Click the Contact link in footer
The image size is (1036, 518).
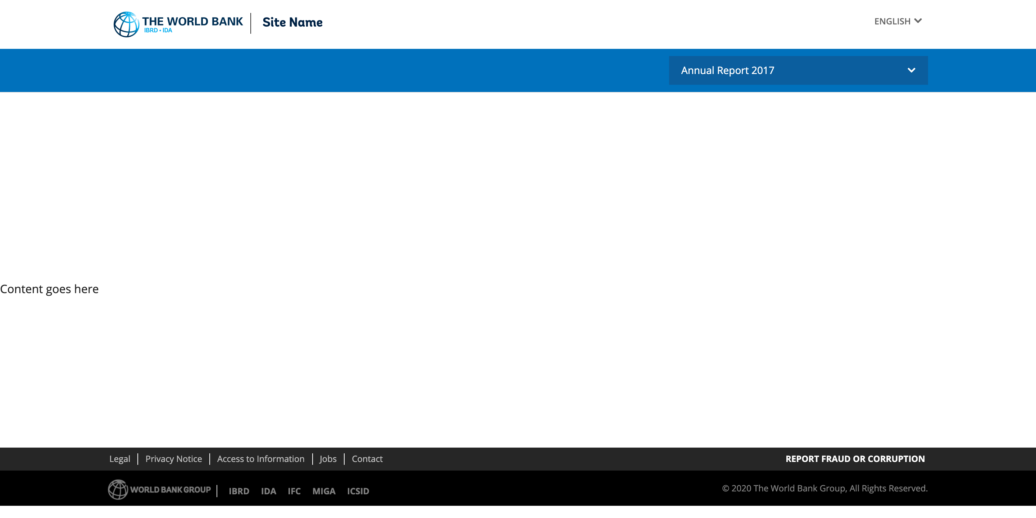(x=368, y=458)
